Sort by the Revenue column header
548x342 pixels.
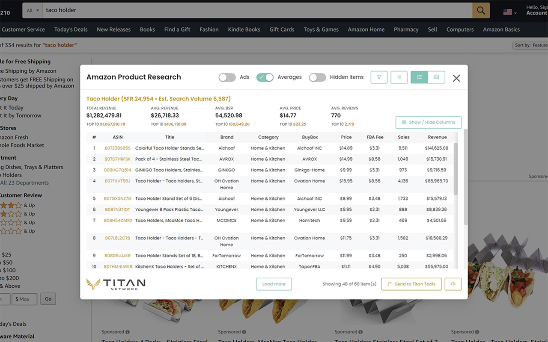click(437, 137)
